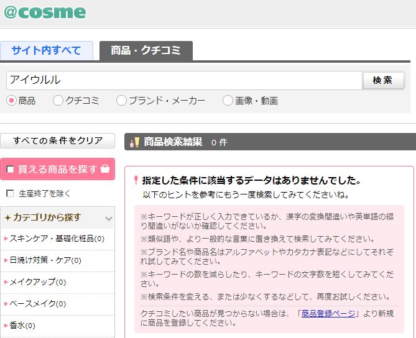Switch to 商品・クチコミ tab
416x338 pixels.
146,50
